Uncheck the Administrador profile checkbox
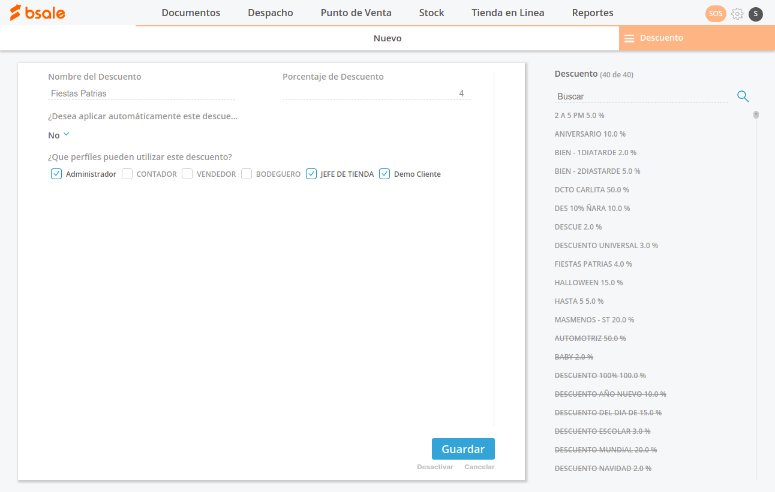 pos(56,174)
